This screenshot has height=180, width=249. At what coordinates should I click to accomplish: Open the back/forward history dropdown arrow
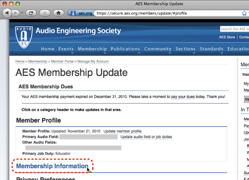point(22,13)
